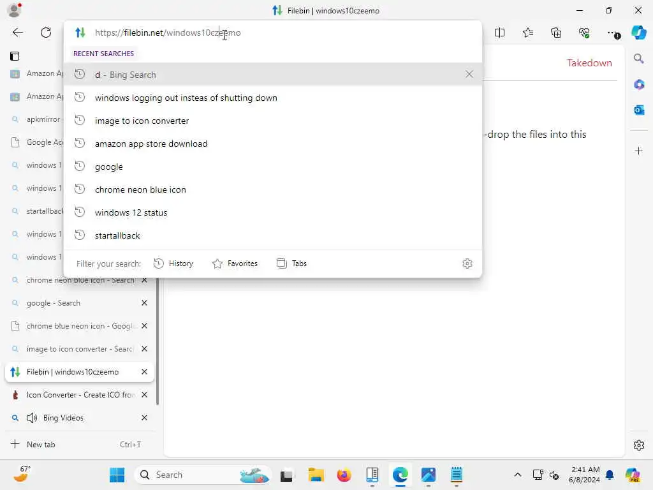Filter search by History

[173, 264]
